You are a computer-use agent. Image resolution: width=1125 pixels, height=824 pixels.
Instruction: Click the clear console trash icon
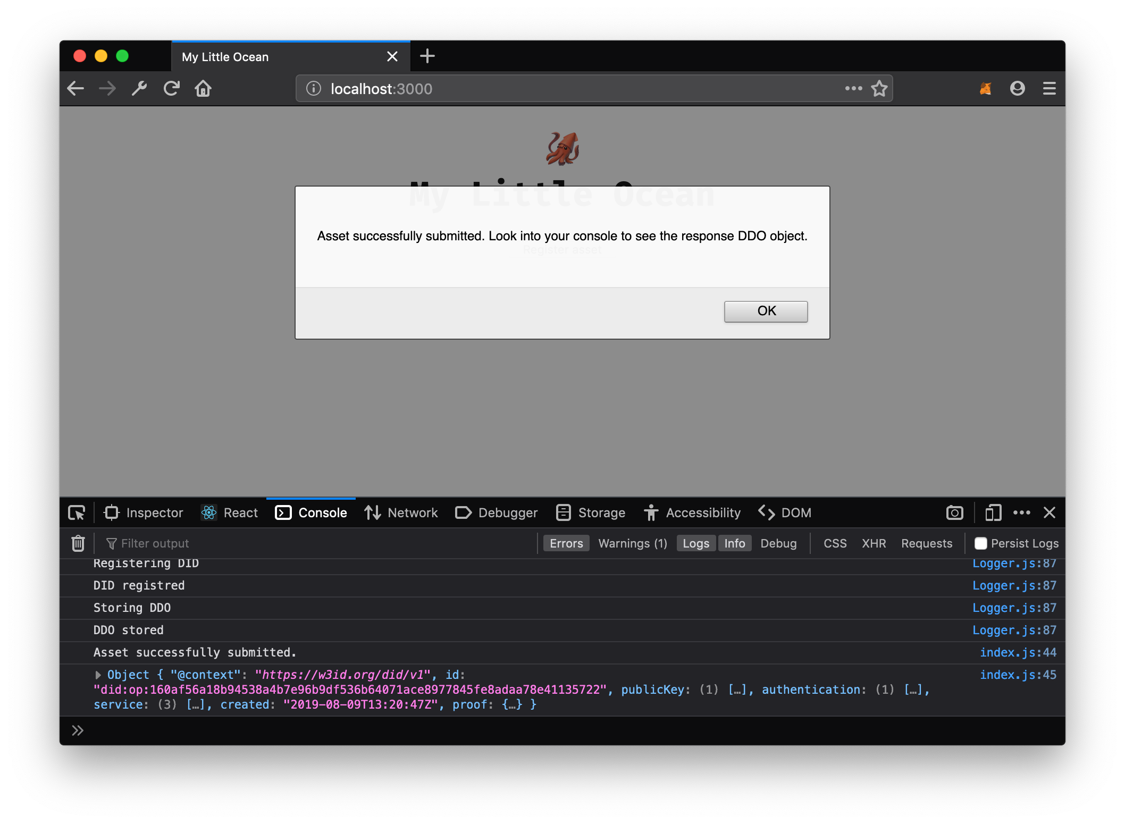click(x=78, y=543)
